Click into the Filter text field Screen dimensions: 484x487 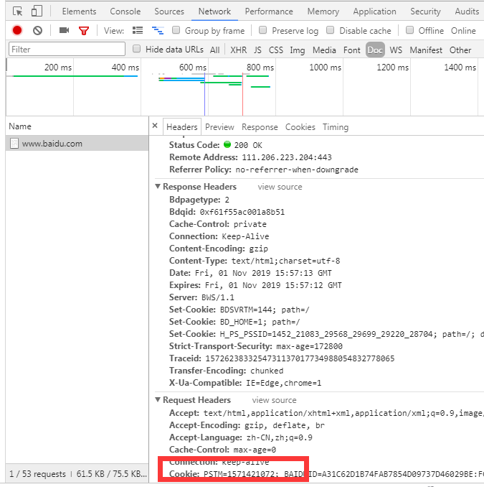pyautogui.click(x=67, y=49)
